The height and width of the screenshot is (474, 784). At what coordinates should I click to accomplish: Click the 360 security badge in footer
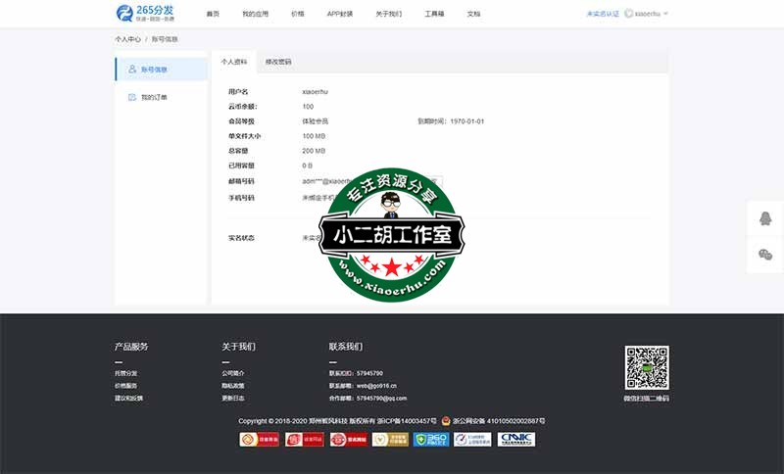point(431,440)
